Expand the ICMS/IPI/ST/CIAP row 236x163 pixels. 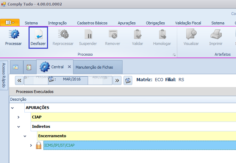(31, 145)
